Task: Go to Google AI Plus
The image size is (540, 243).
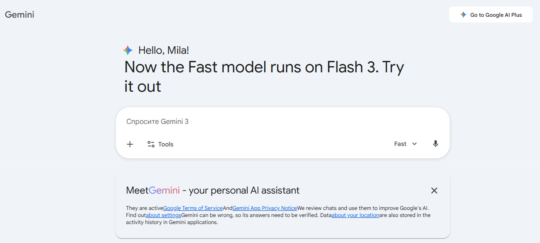Action: [496, 15]
